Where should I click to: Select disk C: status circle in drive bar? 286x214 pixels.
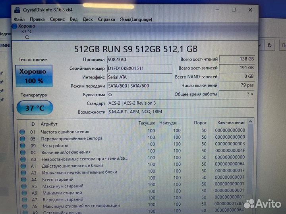tap(14, 27)
